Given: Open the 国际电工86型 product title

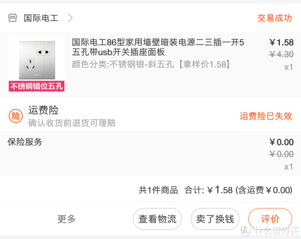Looking at the screenshot, I should [x=158, y=47].
